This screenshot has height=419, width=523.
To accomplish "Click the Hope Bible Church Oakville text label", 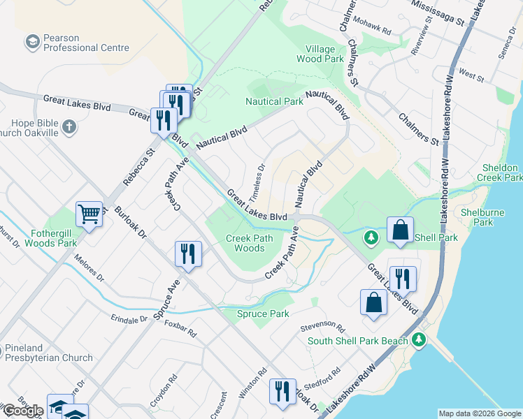I will tap(29, 128).
